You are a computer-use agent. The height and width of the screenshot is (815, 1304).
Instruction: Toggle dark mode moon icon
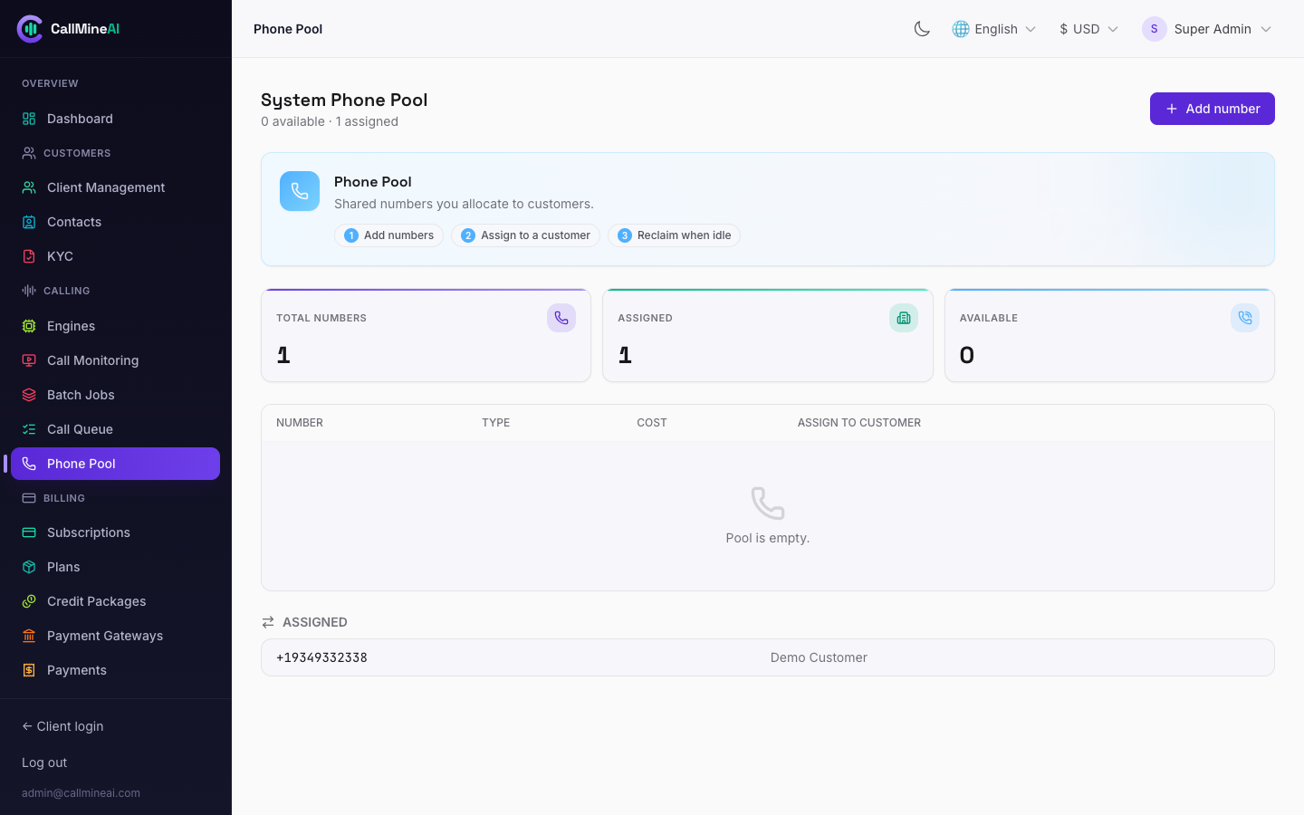pyautogui.click(x=922, y=29)
